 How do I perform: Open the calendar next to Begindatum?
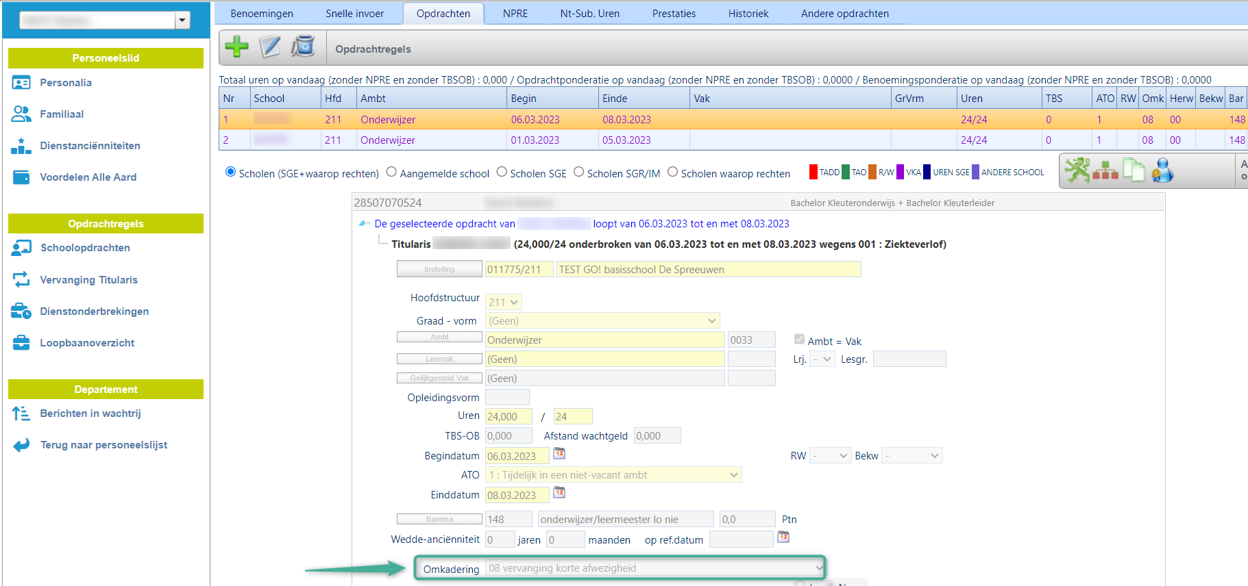tap(559, 454)
